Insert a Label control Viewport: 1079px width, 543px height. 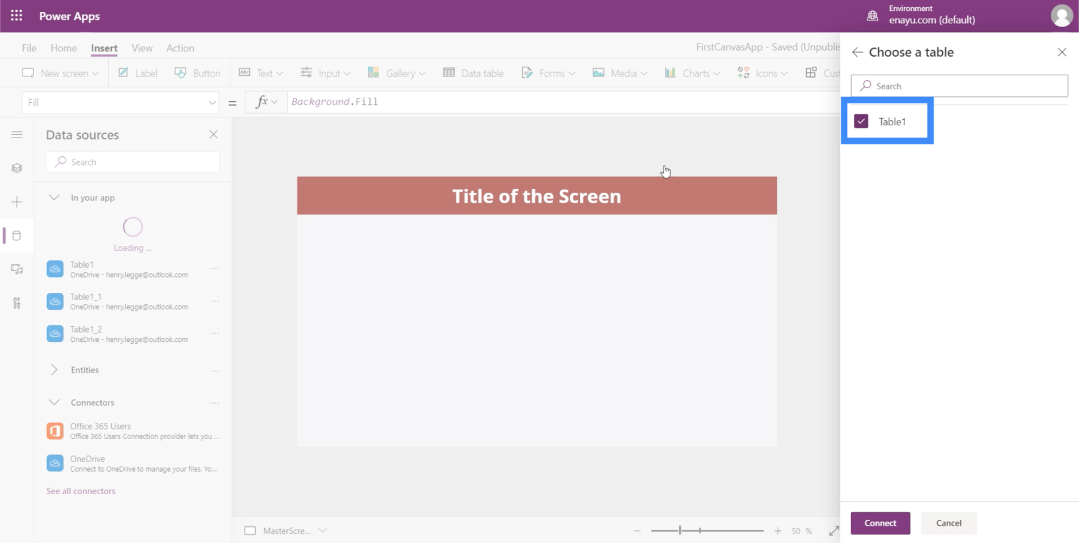(x=137, y=73)
